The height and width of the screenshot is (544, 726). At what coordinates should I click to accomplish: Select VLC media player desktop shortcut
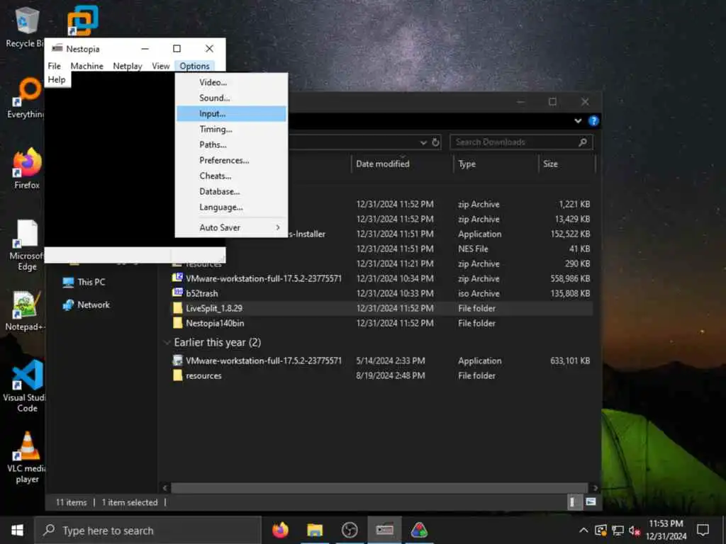pos(26,458)
